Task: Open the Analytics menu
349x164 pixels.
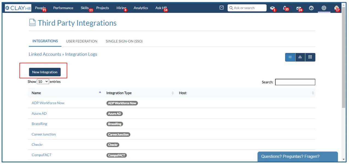Action: (141, 8)
